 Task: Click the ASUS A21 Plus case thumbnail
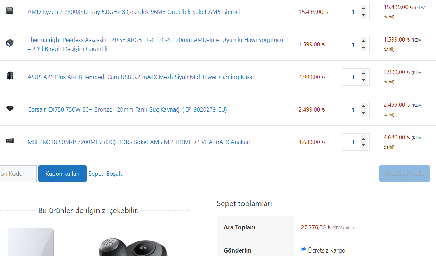(10, 76)
